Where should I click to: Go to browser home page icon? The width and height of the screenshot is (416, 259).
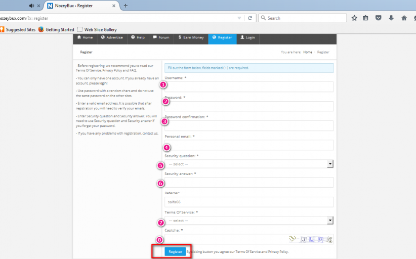tap(404, 18)
